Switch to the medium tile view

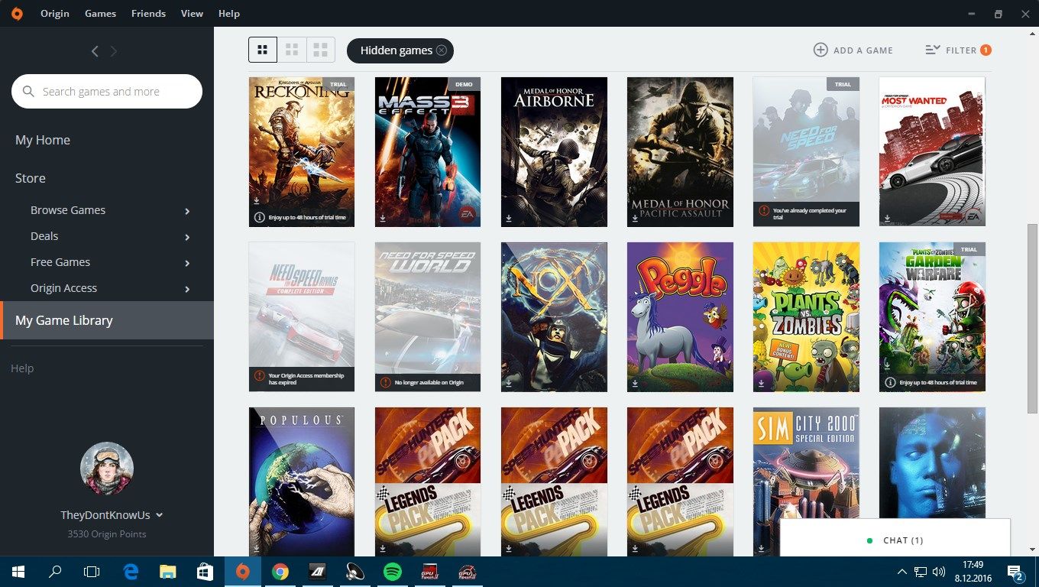[x=292, y=50]
